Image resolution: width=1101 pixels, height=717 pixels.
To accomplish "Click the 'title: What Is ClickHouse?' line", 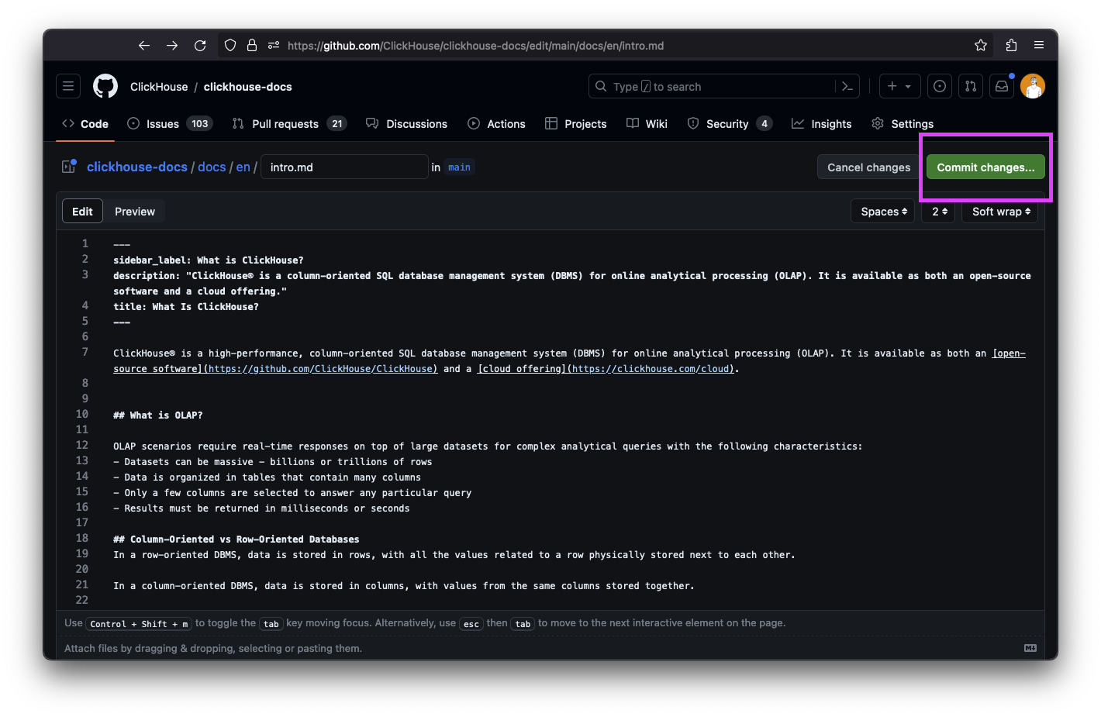I will [x=186, y=307].
